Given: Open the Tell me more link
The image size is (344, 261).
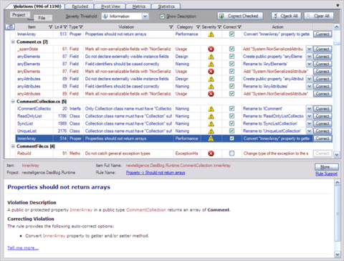Looking at the screenshot, I should [x=23, y=248].
